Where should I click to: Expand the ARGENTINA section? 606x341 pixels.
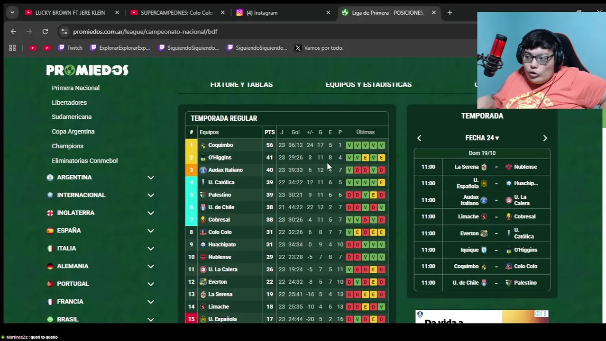click(x=151, y=177)
